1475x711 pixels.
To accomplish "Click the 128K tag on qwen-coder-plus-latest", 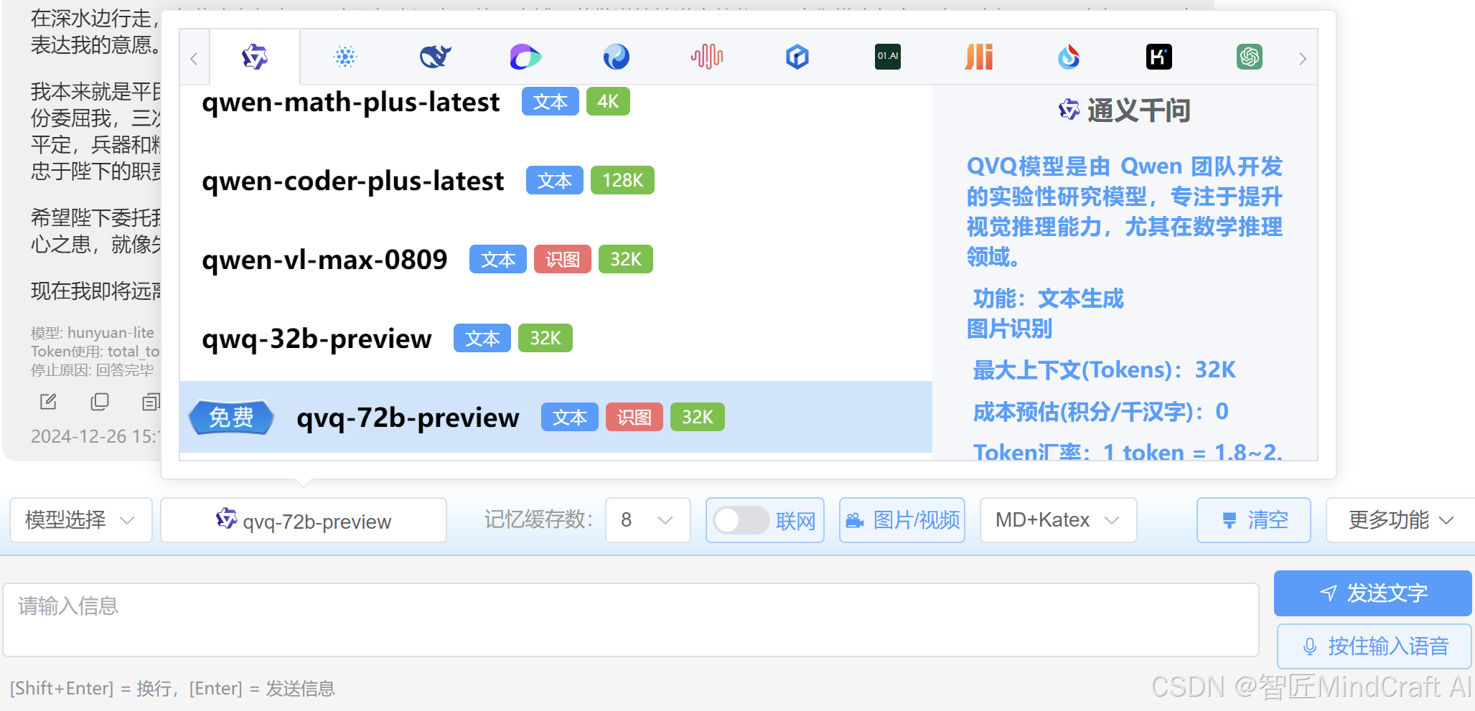I will tap(622, 181).
